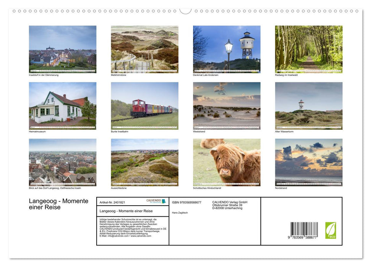371x267 pixels.
Task: Click the copyright notice paragraph
Action: pyautogui.click(x=133, y=228)
